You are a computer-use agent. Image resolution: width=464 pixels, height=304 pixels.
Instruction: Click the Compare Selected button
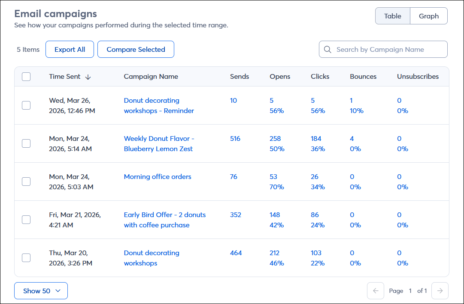(136, 49)
